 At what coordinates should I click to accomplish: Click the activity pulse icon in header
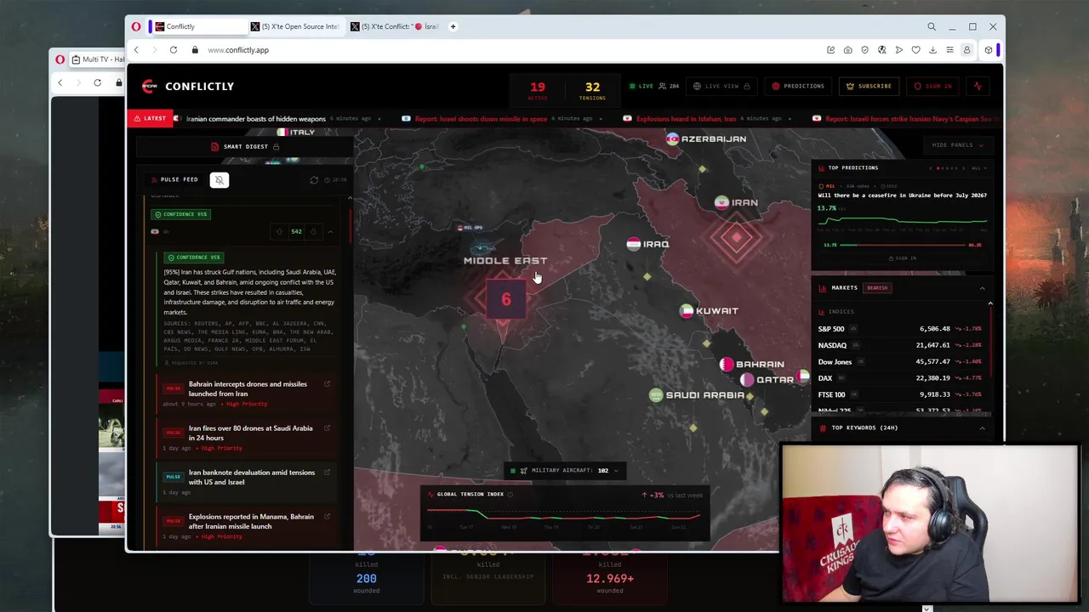978,86
